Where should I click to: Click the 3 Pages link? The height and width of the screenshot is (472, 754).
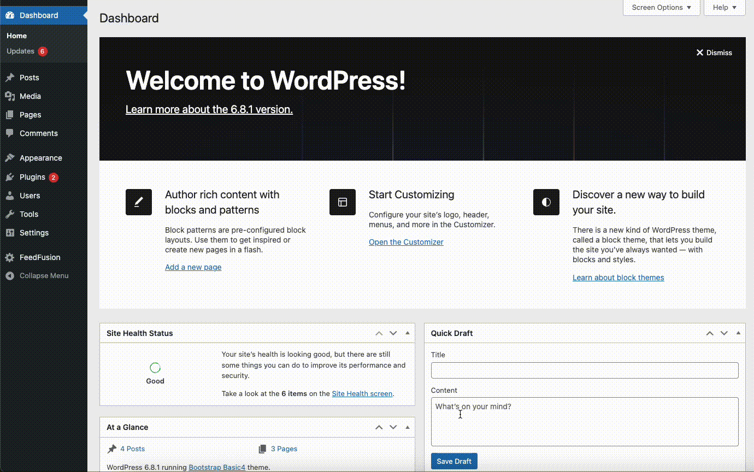[284, 449]
